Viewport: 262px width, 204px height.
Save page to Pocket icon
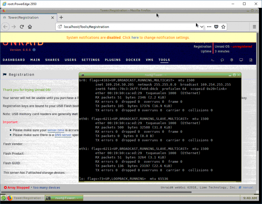click(216, 27)
